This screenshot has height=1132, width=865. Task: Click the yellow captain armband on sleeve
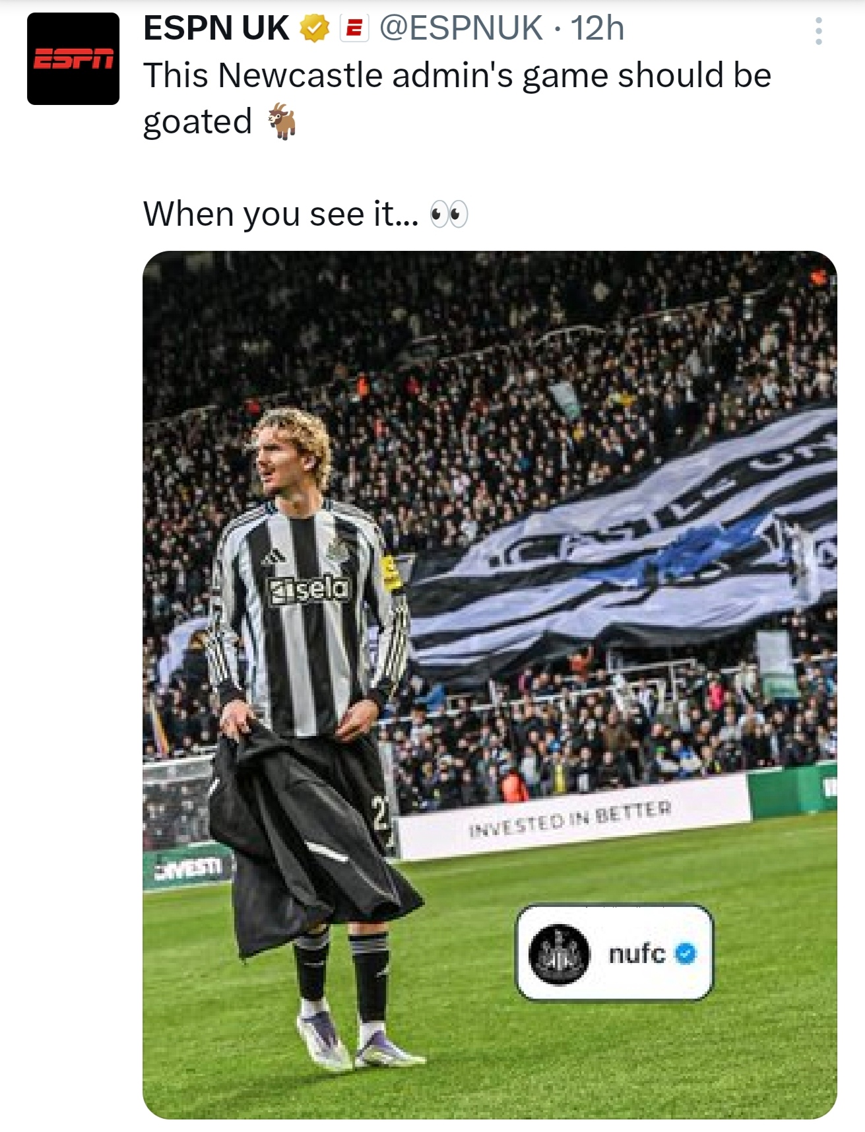(x=391, y=572)
